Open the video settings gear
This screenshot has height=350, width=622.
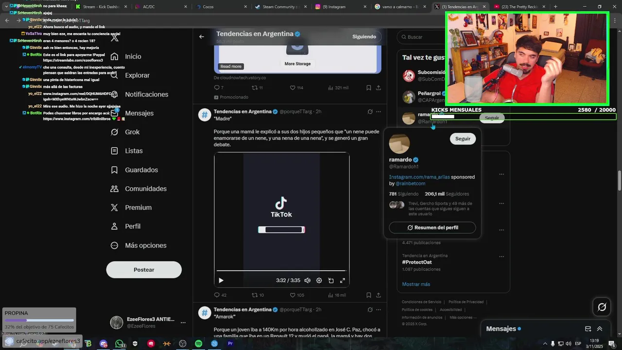click(319, 280)
